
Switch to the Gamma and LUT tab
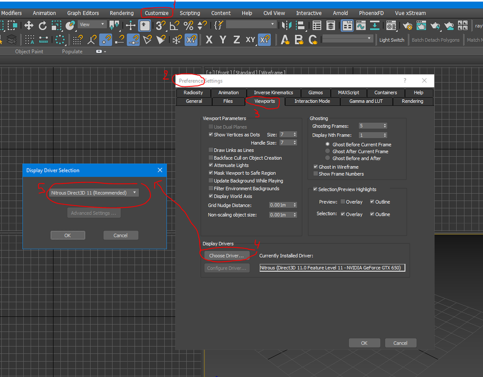coord(366,101)
